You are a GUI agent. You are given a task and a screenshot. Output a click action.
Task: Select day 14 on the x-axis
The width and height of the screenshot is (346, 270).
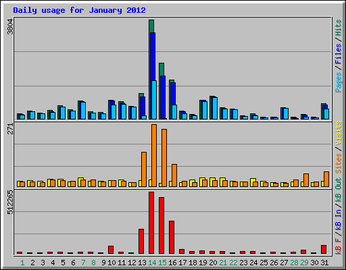coord(152,263)
